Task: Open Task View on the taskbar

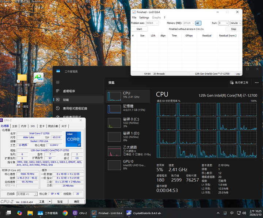Action: [8, 213]
